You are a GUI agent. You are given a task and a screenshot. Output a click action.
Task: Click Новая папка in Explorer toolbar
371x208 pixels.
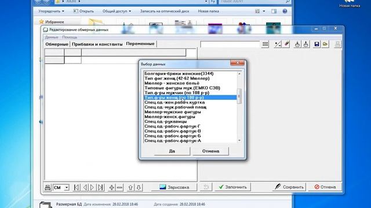pyautogui.click(x=209, y=11)
